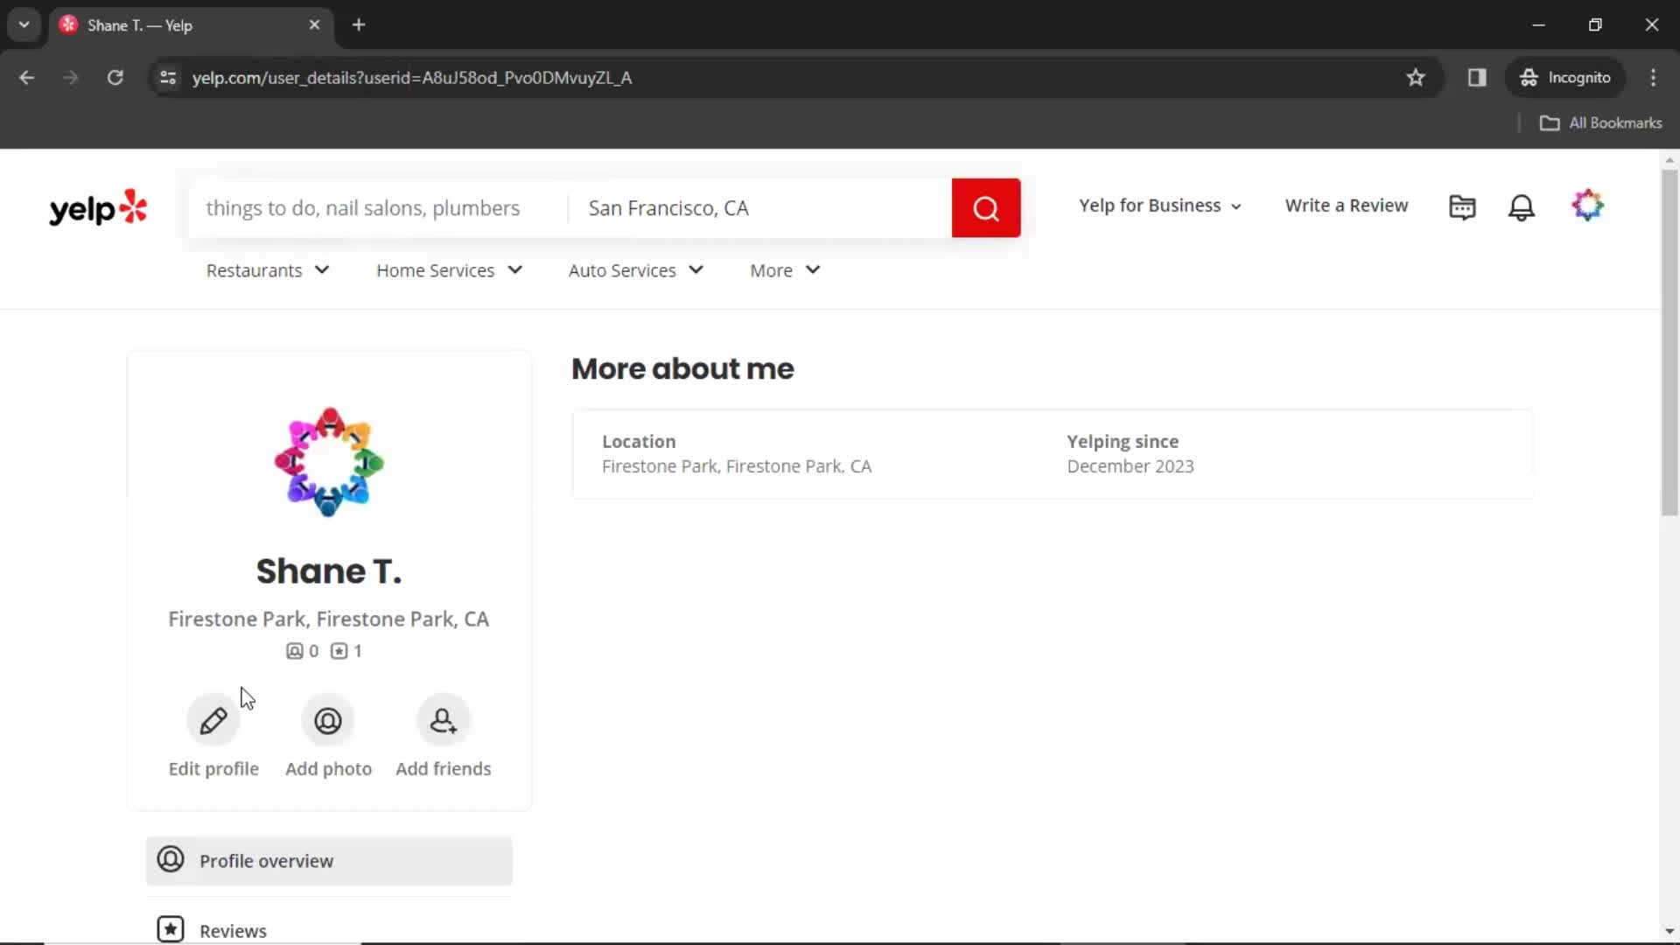Expand the Restaurants menu
This screenshot has height=945, width=1680.
(x=268, y=270)
